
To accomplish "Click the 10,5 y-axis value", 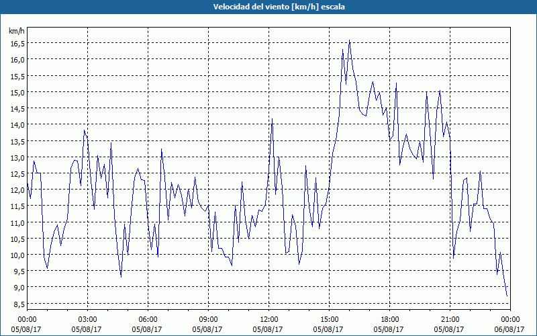I will (x=17, y=239).
